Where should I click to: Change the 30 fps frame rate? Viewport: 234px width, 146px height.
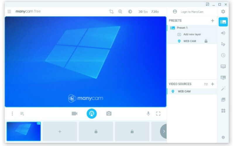[143, 12]
